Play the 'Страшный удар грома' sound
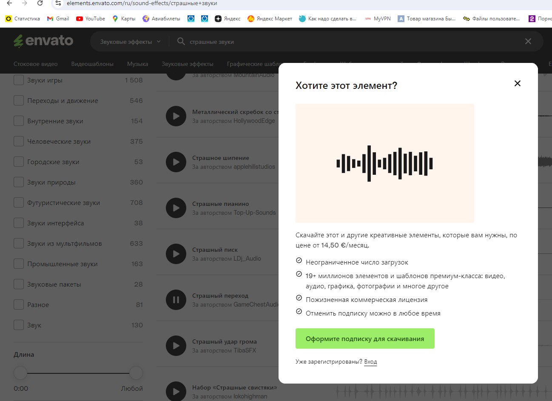The image size is (552, 401). pyautogui.click(x=176, y=346)
